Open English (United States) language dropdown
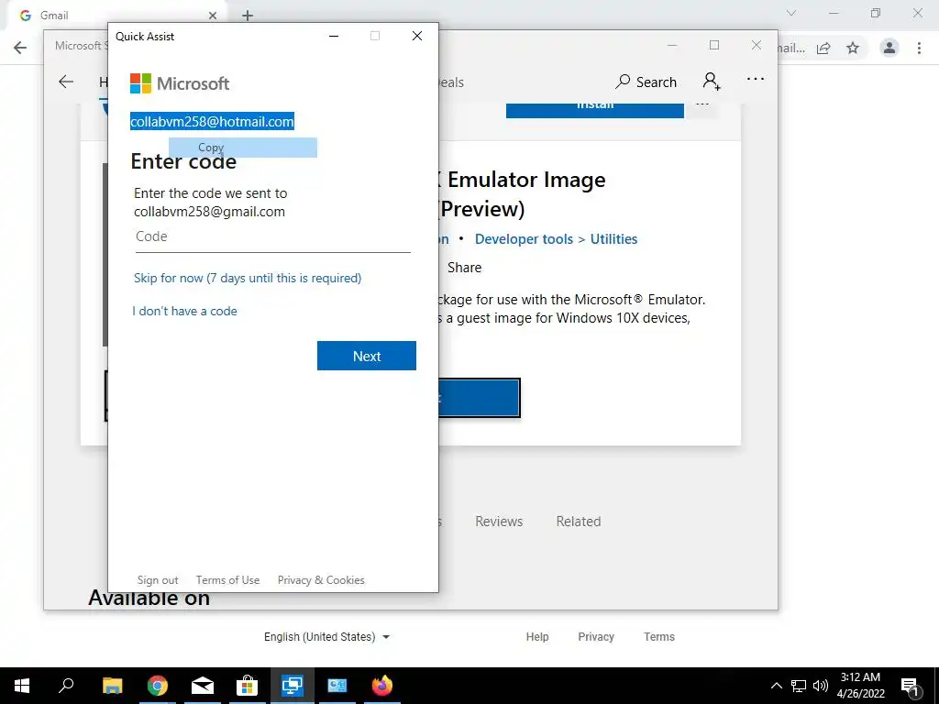 pyautogui.click(x=327, y=637)
